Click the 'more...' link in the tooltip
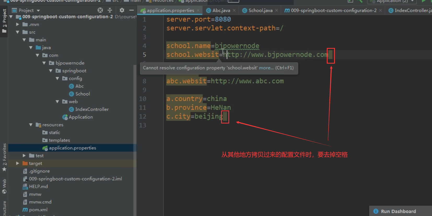 click(266, 68)
